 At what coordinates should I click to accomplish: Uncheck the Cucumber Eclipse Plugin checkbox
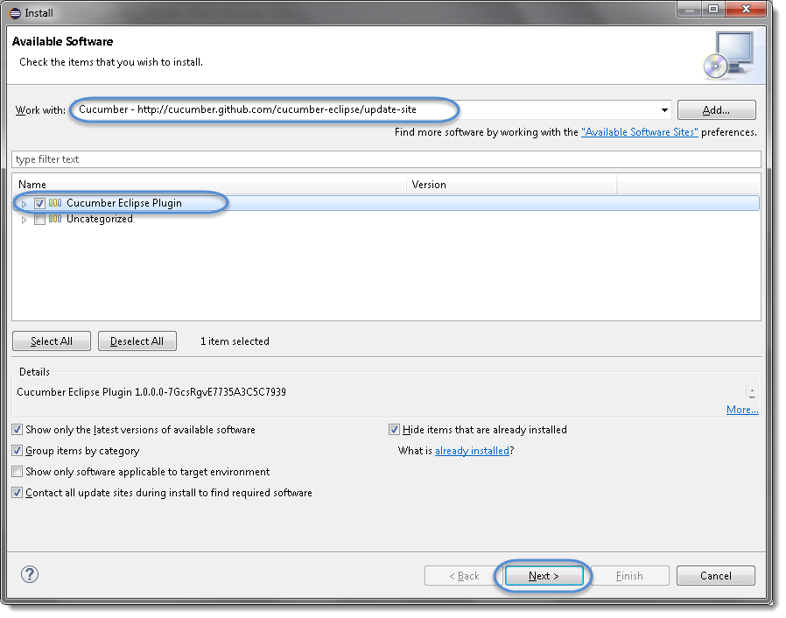39,202
